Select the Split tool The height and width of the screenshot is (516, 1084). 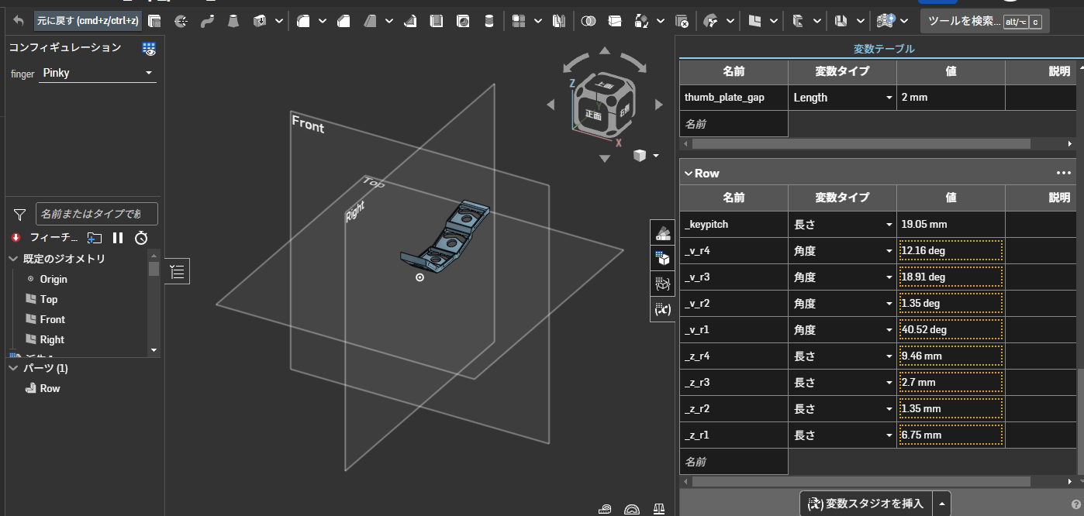[x=615, y=21]
